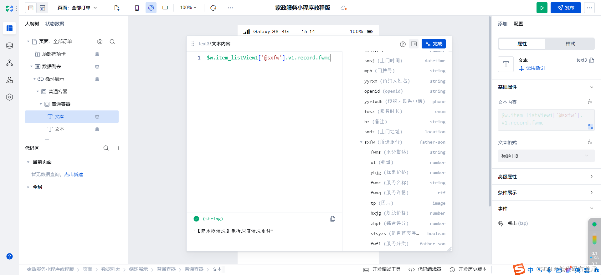Select the 样式 tab
This screenshot has height=275, width=601.
pos(570,44)
